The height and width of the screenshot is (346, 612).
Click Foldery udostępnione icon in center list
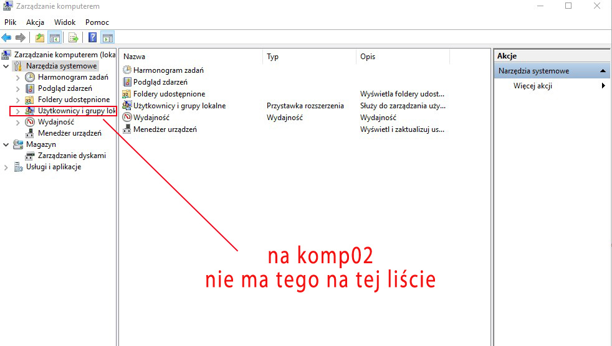point(127,94)
